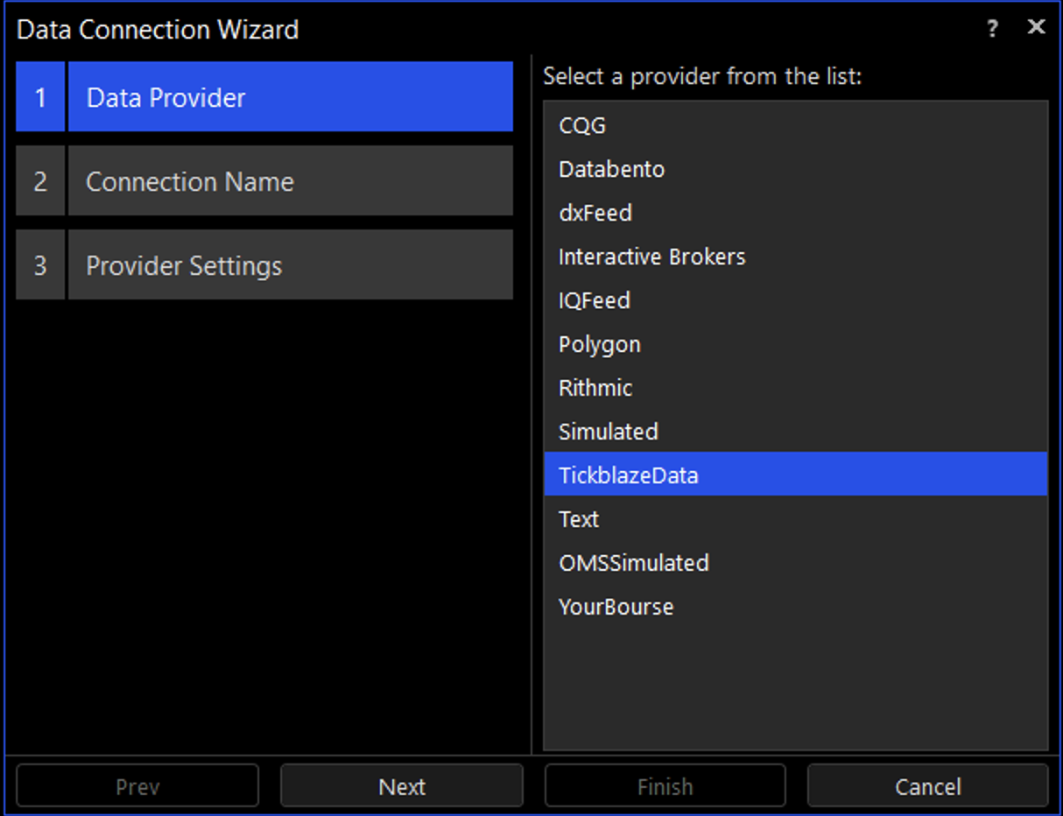The height and width of the screenshot is (816, 1063).
Task: Select OMSSimulated from the list
Action: pyautogui.click(x=795, y=563)
